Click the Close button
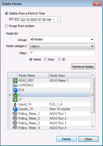Image resolution: width=103 pixels, height=146 pixels. click(x=88, y=139)
